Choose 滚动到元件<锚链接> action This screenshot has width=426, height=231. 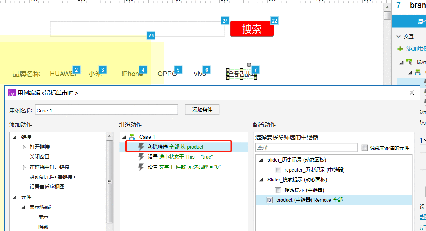click(53, 177)
